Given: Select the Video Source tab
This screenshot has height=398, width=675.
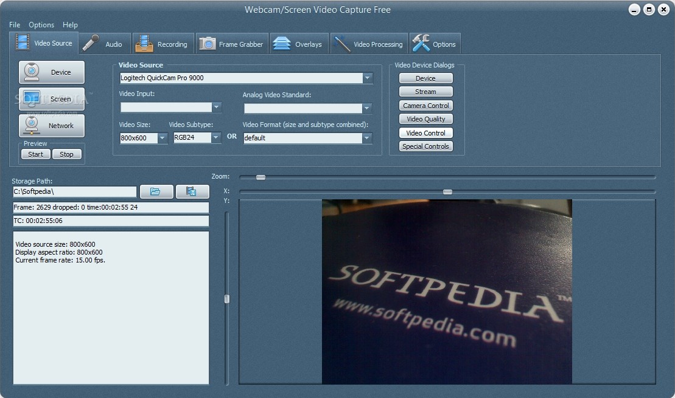Looking at the screenshot, I should (44, 43).
